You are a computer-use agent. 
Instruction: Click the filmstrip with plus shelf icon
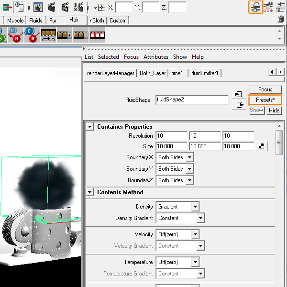[x=65, y=35]
